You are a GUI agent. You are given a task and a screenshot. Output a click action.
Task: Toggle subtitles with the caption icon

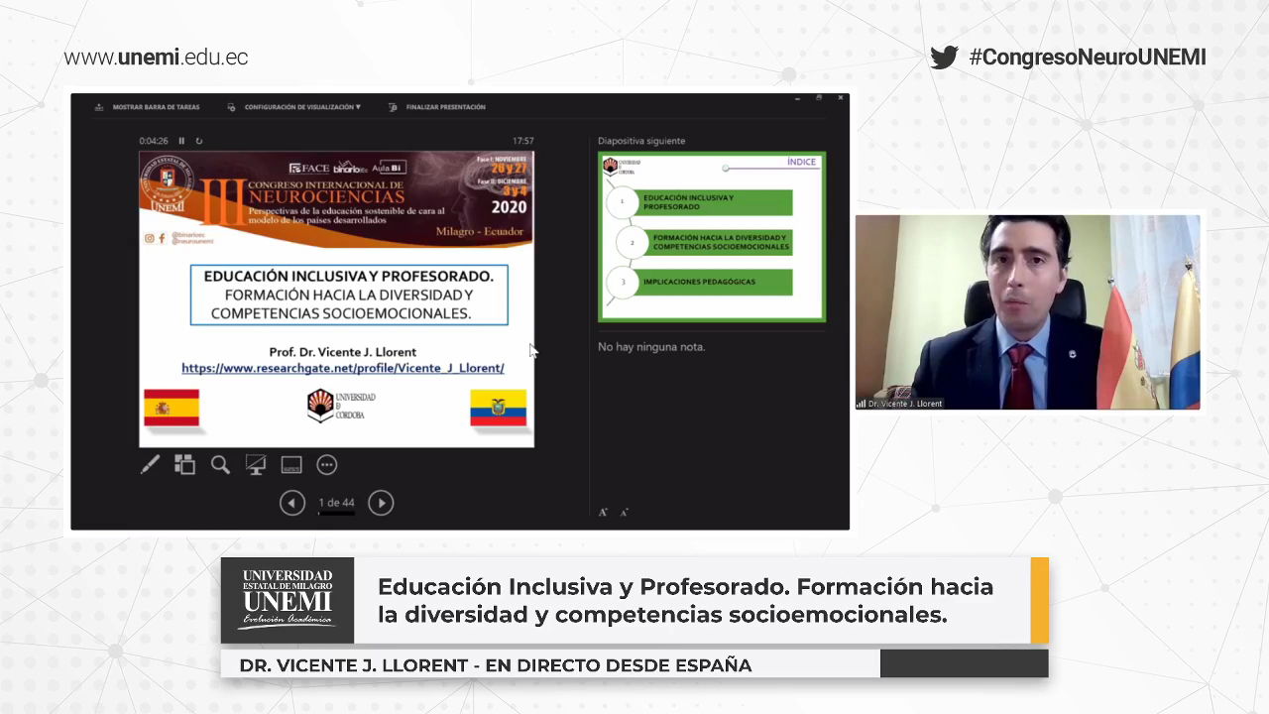[x=291, y=464]
